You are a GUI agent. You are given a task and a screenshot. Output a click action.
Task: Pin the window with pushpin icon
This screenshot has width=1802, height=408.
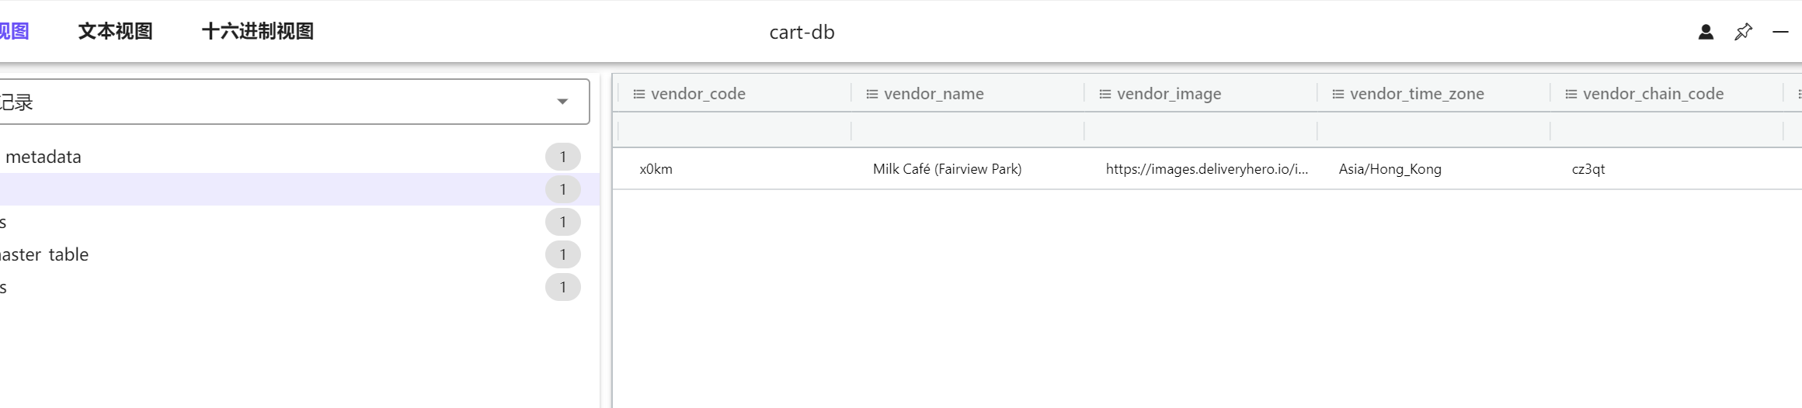(1743, 32)
